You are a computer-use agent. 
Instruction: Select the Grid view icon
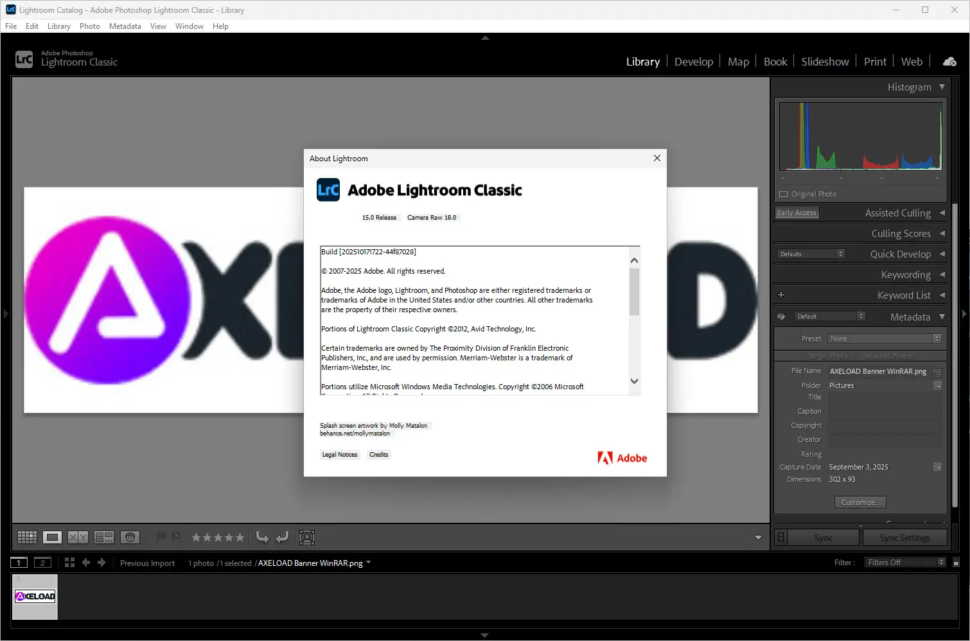coord(26,537)
